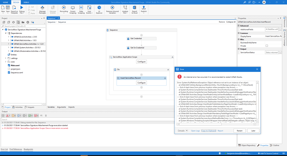Click Refresh icon in Project panel
Screen dimensions: 287x156
13,22
